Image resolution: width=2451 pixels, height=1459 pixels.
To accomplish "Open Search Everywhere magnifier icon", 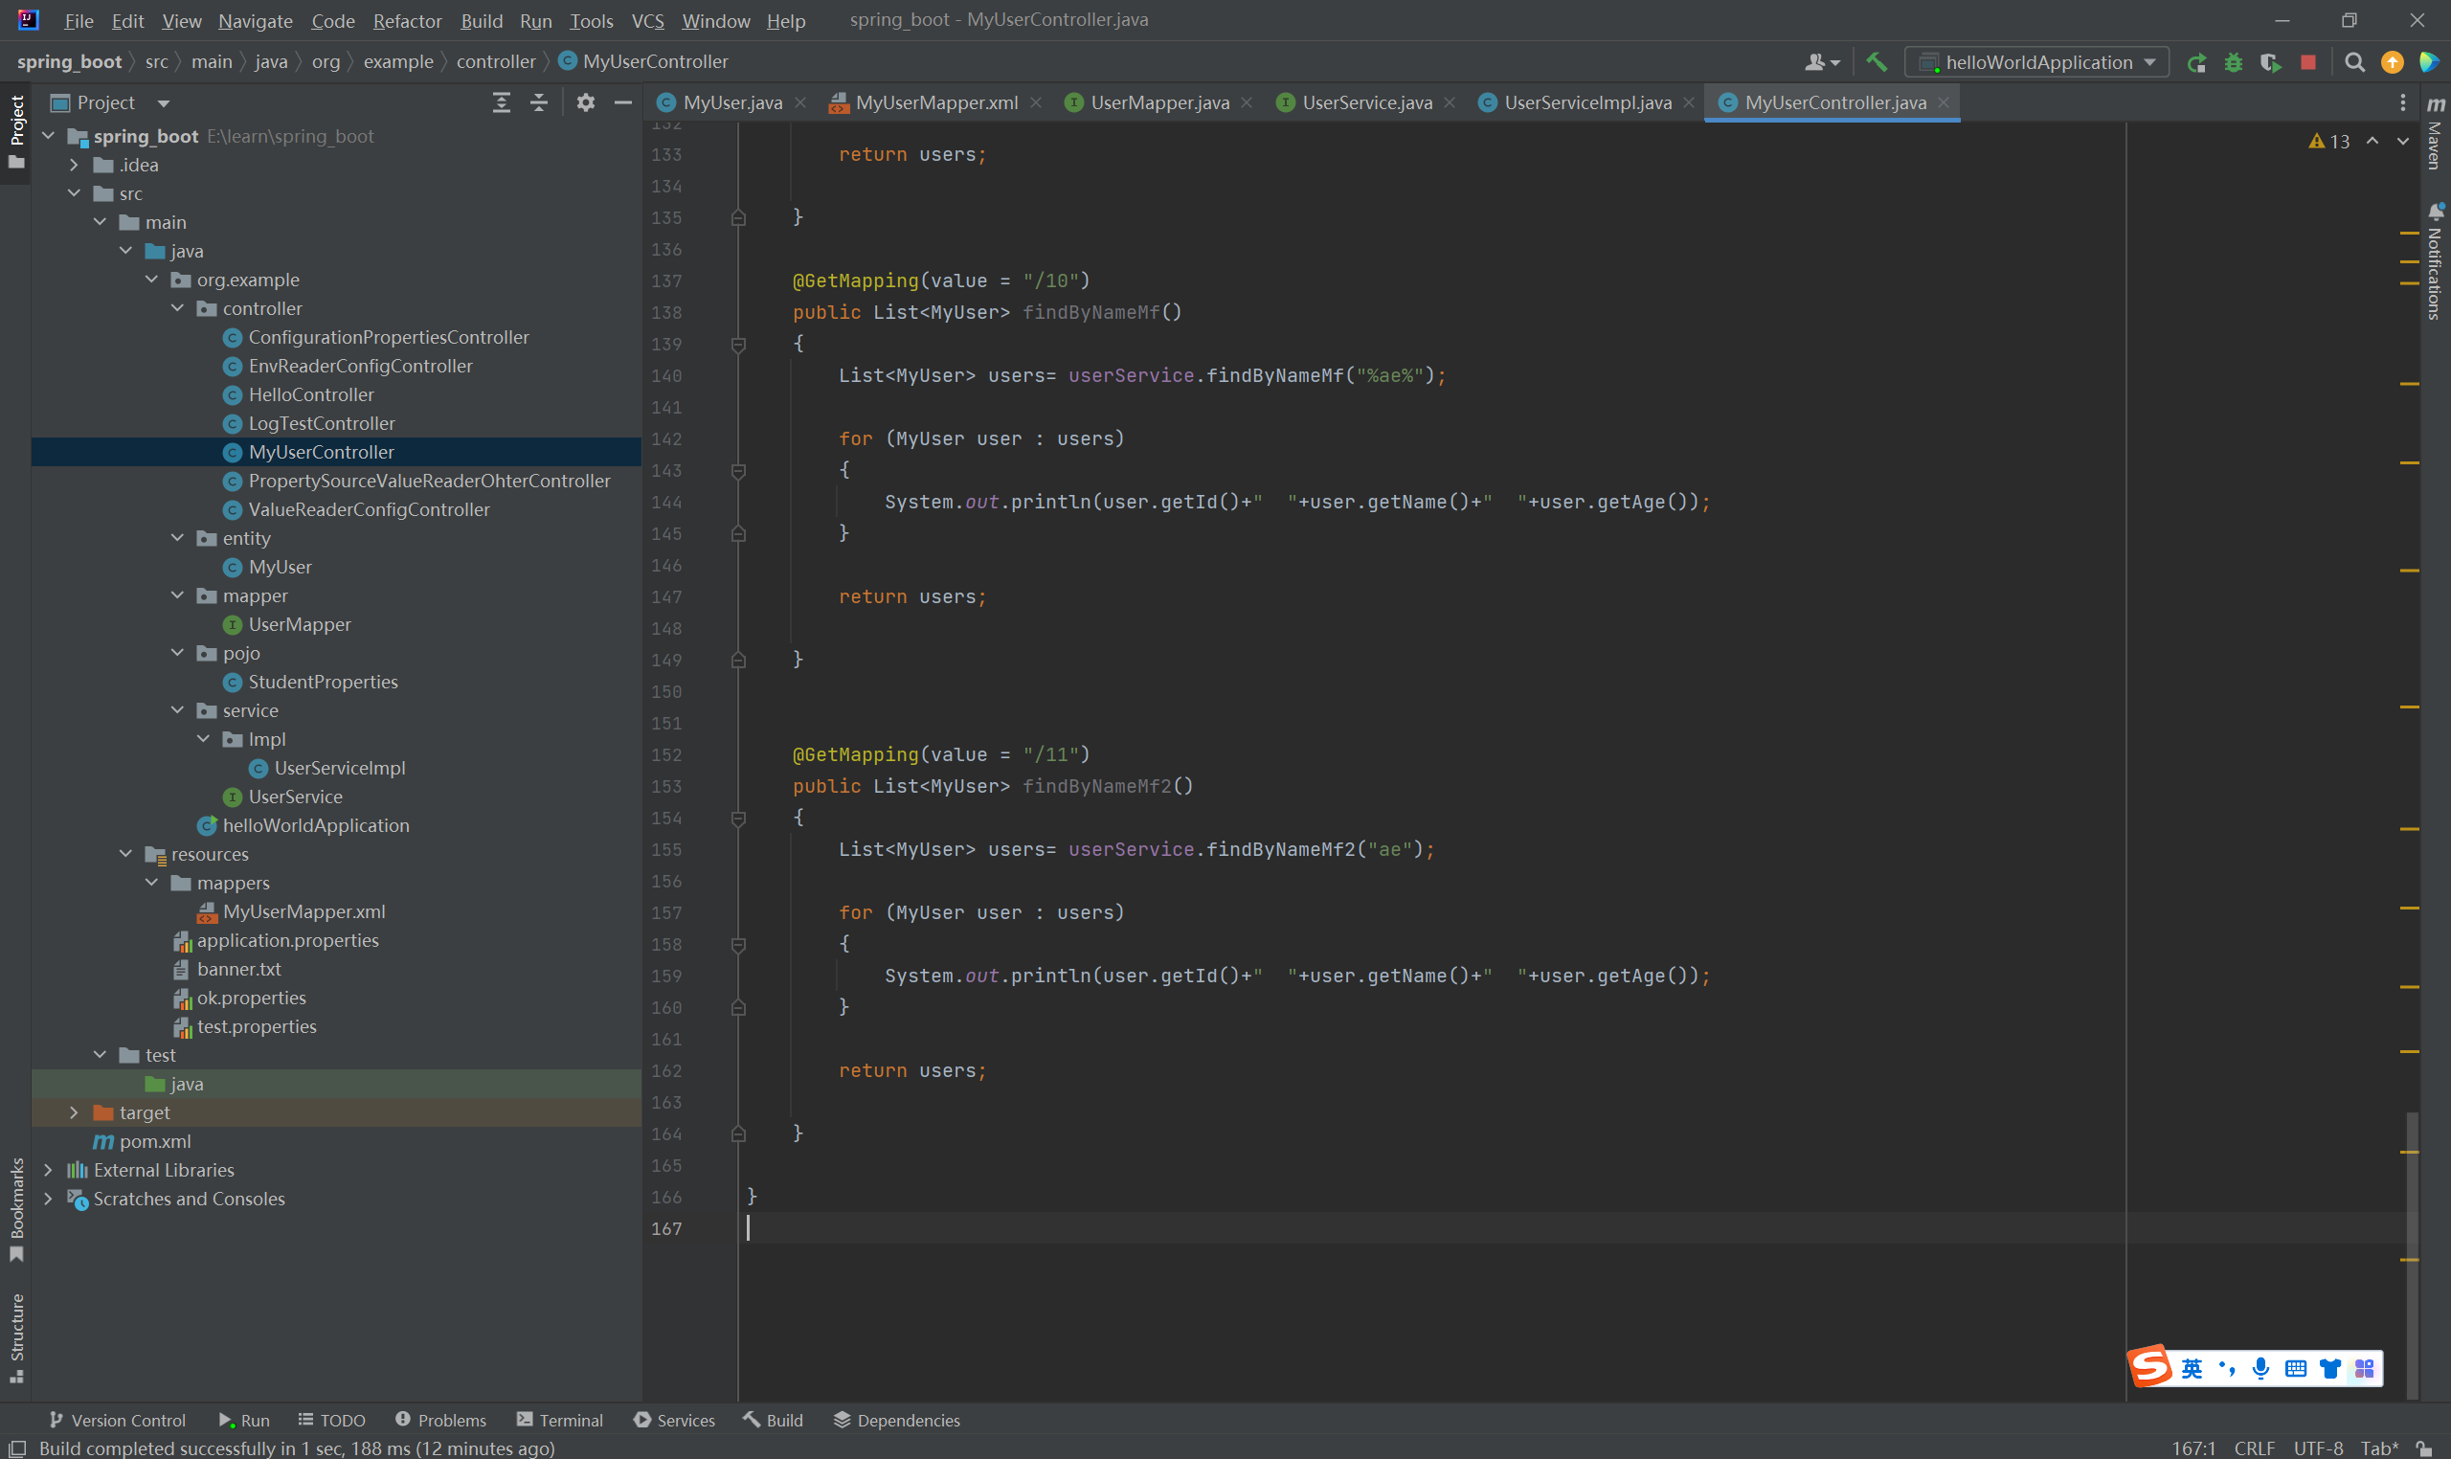I will pos(2354,62).
